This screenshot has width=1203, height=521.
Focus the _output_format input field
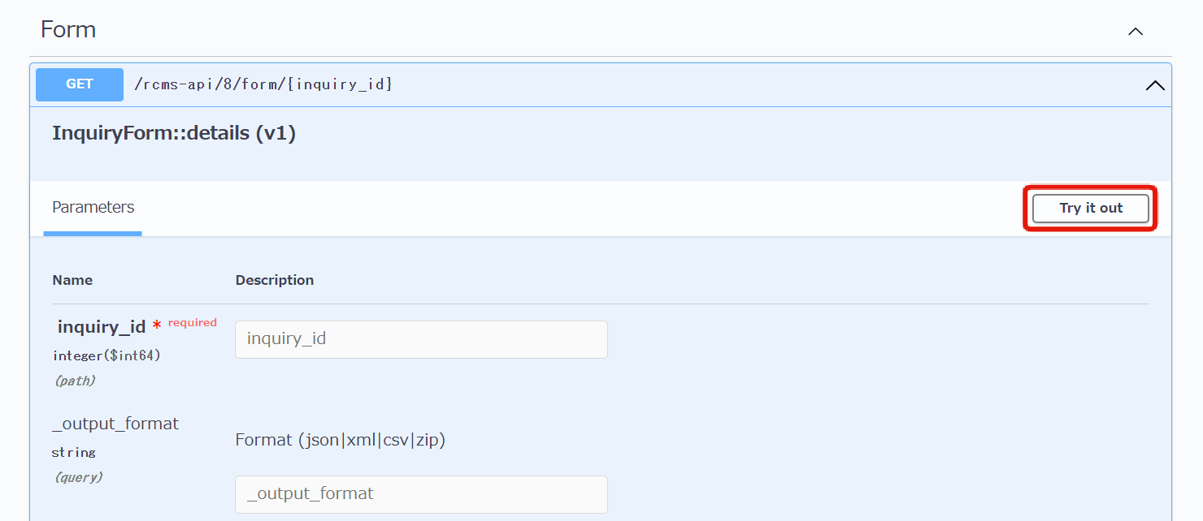pyautogui.click(x=420, y=494)
